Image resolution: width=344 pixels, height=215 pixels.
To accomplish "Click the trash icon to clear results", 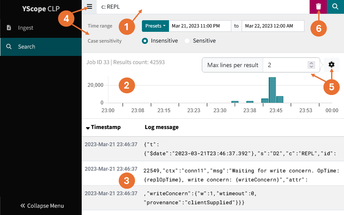I will tap(318, 6).
